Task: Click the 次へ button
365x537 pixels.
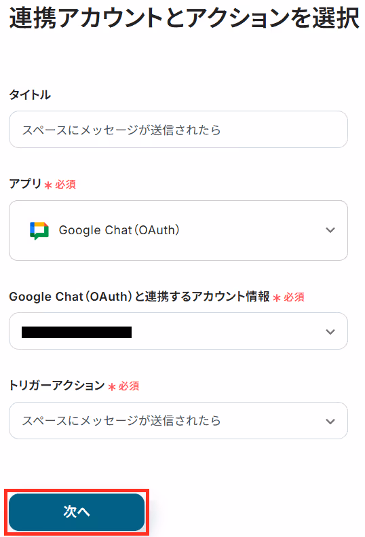Action: coord(77,512)
